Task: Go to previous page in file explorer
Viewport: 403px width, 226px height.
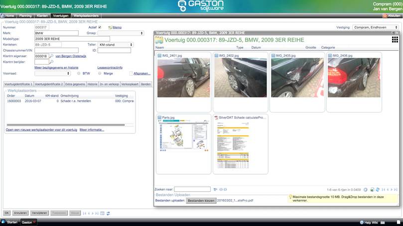Action: click(x=388, y=190)
